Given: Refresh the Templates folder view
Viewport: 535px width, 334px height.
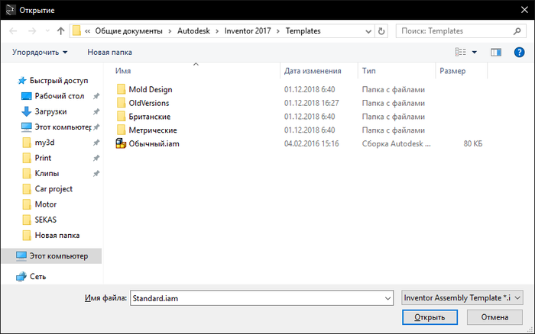Looking at the screenshot, I should pos(381,31).
